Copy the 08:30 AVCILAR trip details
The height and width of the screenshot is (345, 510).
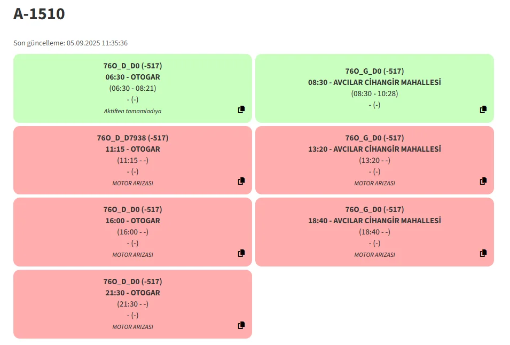(x=483, y=109)
